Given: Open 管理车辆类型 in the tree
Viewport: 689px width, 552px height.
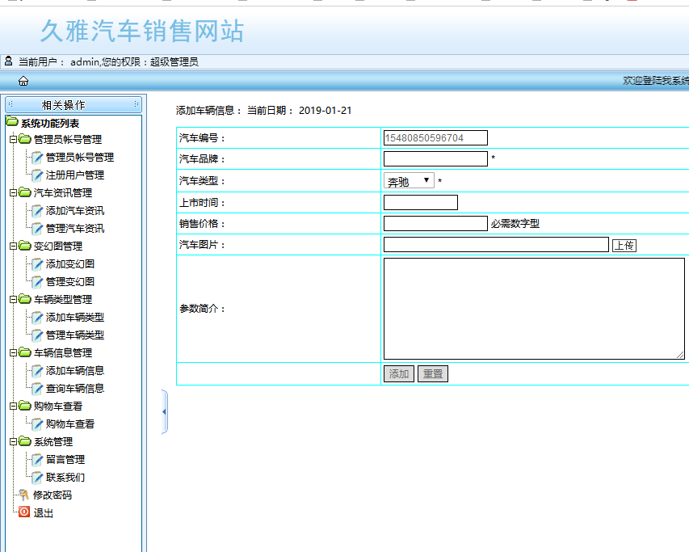Looking at the screenshot, I should pos(74,335).
